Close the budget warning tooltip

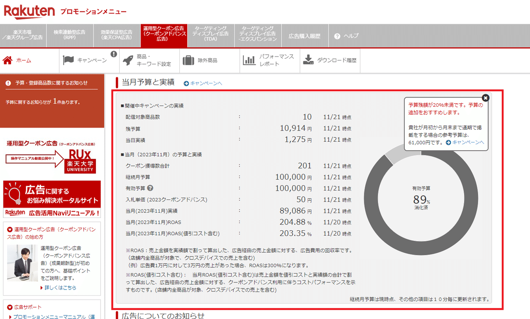(485, 98)
